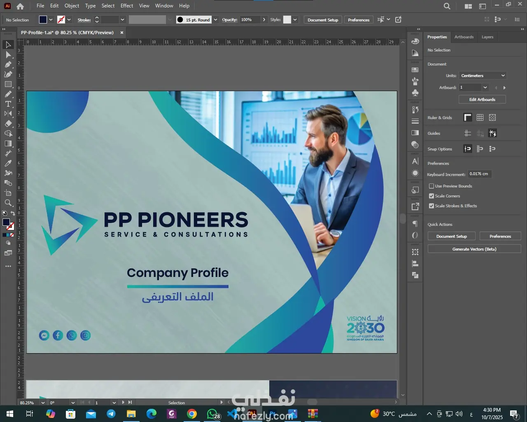Click Preferences under Quick Actions
This screenshot has height=422, width=527.
tap(500, 237)
